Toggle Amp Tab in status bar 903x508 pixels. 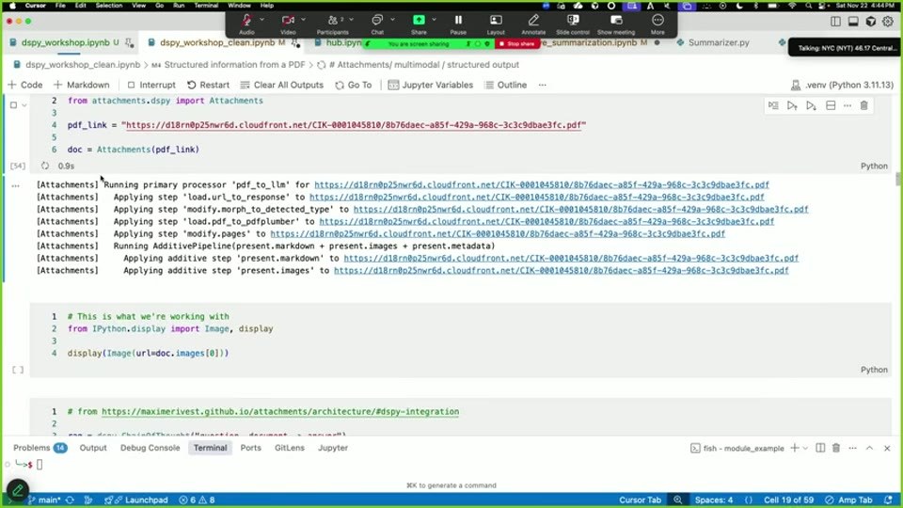point(848,500)
